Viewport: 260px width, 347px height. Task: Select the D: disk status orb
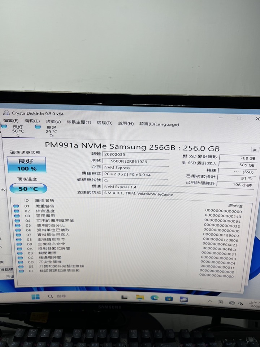tap(38, 127)
